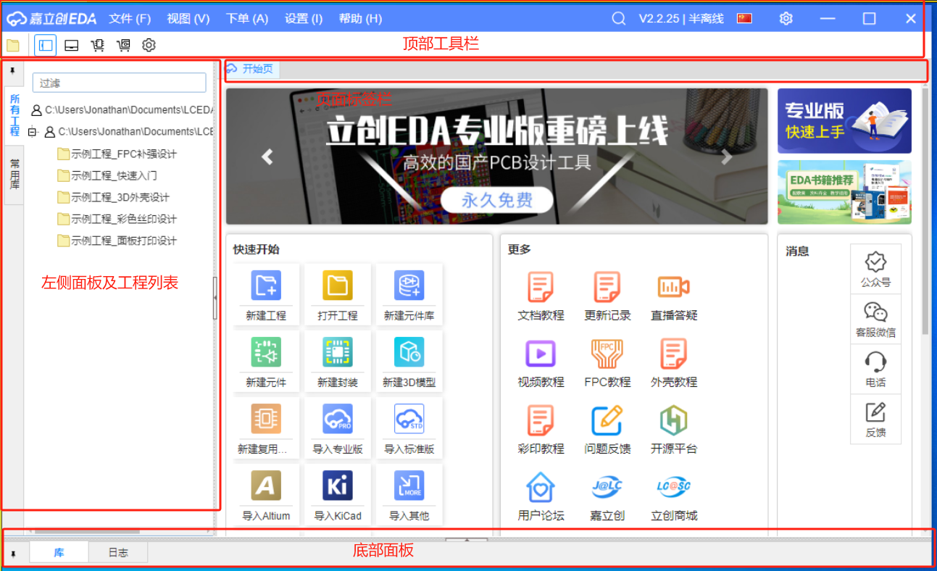Open the 反馈 edit icon
Image resolution: width=937 pixels, height=571 pixels.
875,412
